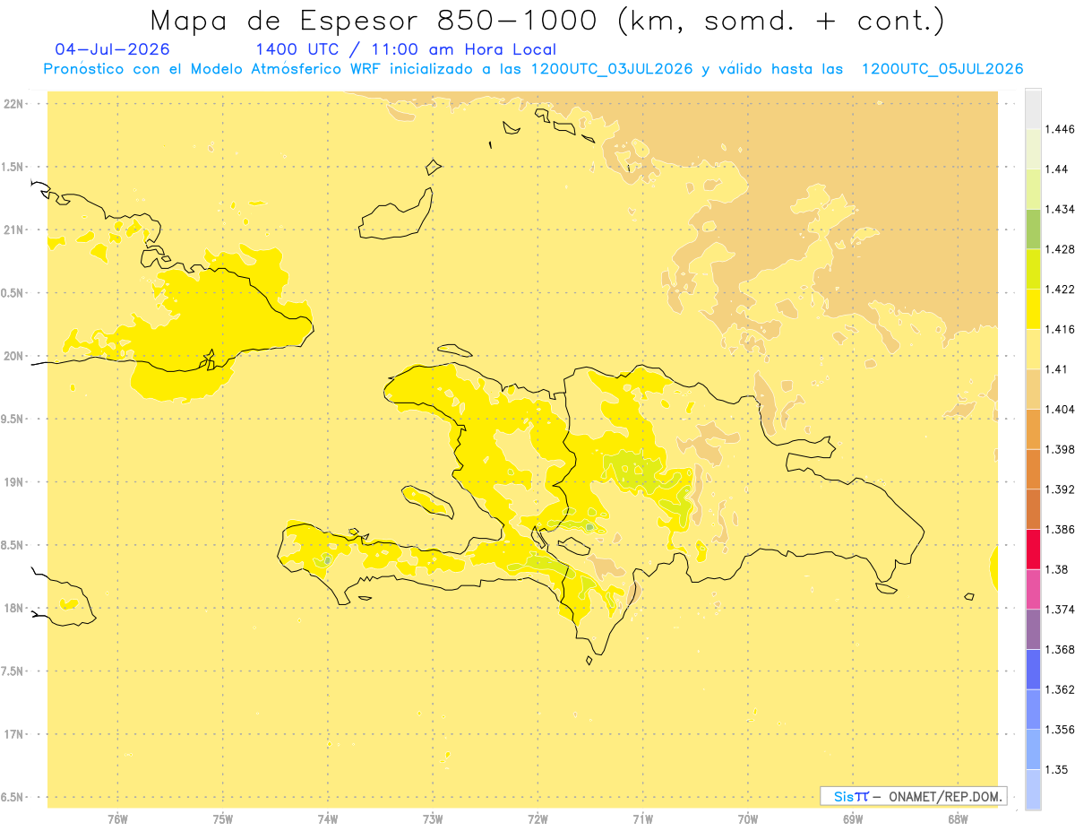Click the '70W' longitude label
1075x831 pixels.
[748, 819]
